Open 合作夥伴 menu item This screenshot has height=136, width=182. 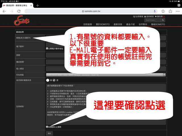(x=143, y=24)
